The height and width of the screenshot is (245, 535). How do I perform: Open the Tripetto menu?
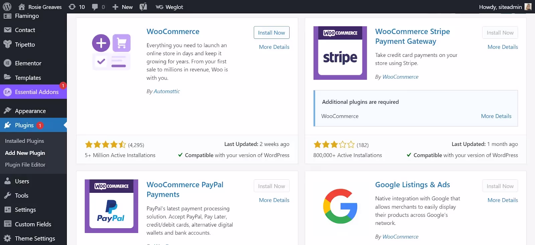(25, 45)
